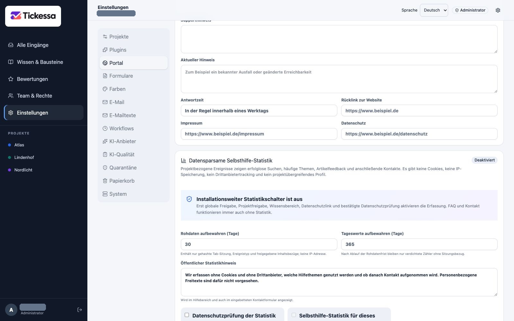Click the Tickessa logo
Viewport: 514px width, 321px height.
(x=33, y=16)
